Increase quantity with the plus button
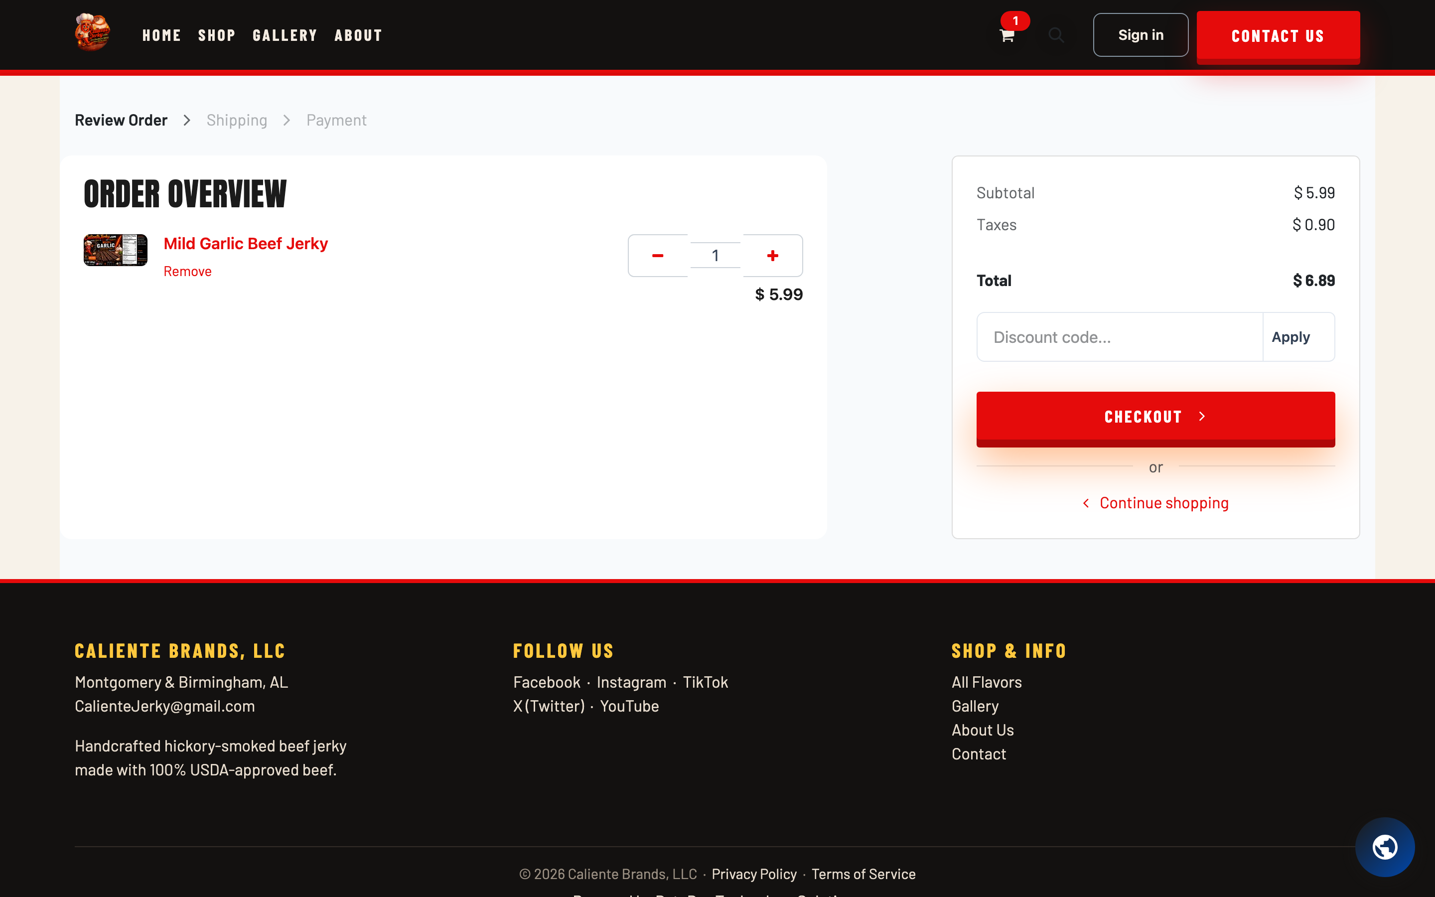Screen dimensions: 1435x897 pyautogui.click(x=773, y=256)
